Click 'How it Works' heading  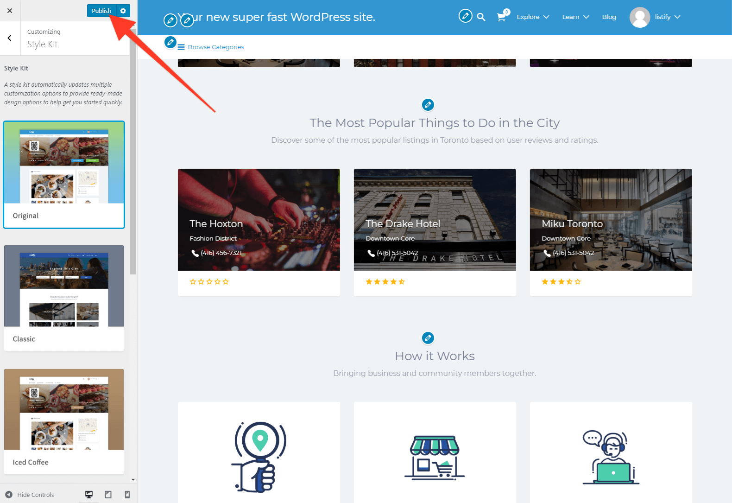click(435, 356)
